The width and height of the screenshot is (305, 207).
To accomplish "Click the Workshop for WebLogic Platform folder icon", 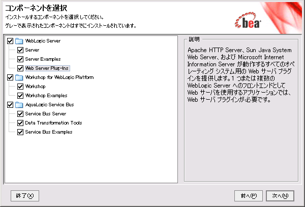I will tap(19, 77).
